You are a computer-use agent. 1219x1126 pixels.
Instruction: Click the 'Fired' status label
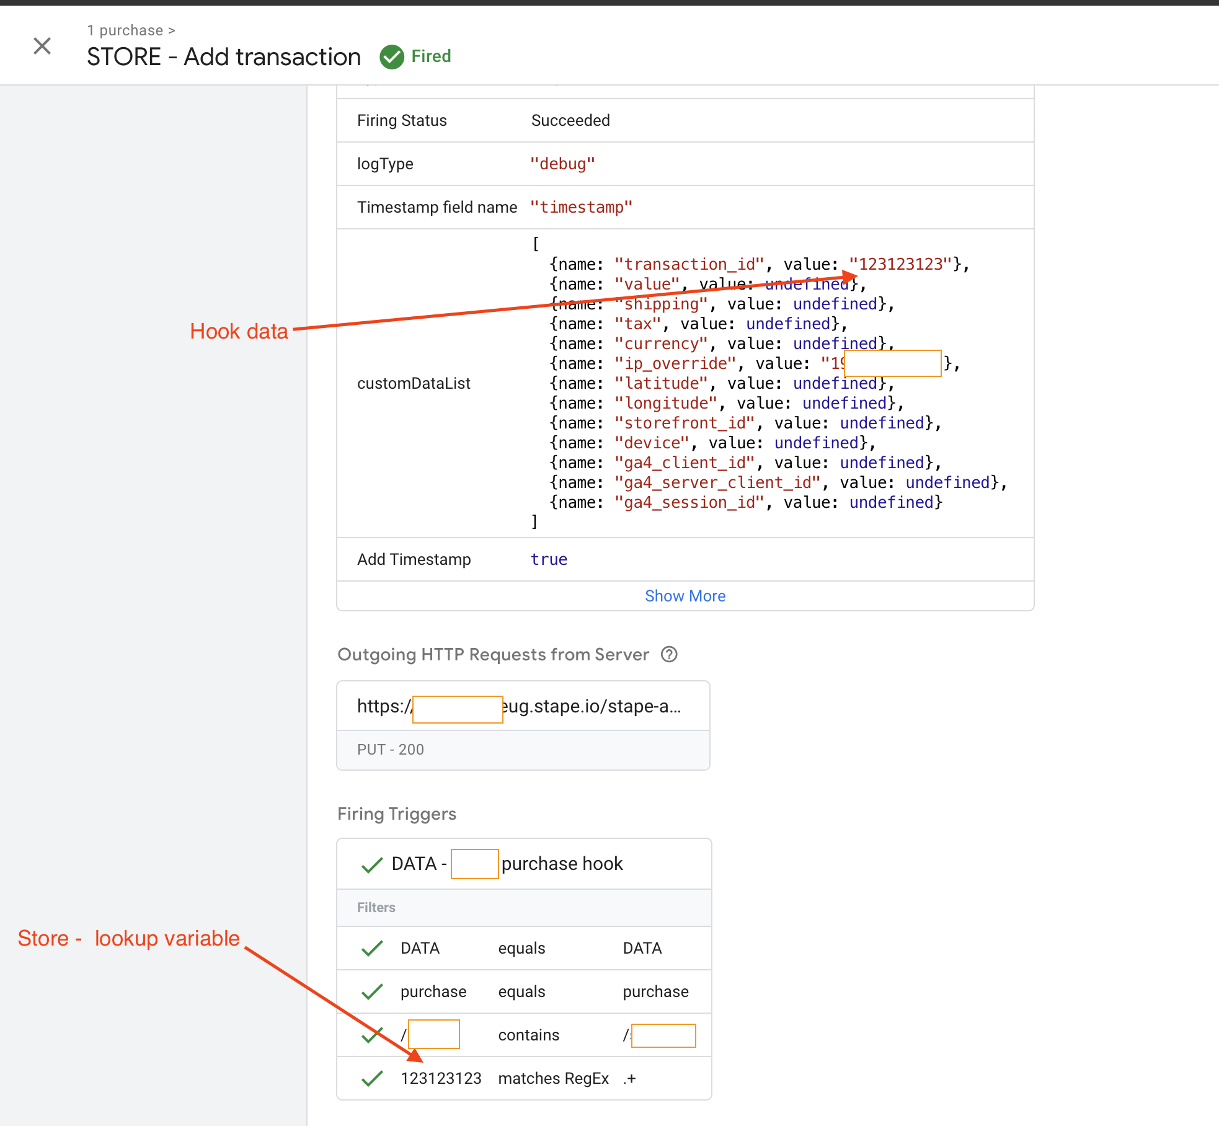[x=431, y=56]
